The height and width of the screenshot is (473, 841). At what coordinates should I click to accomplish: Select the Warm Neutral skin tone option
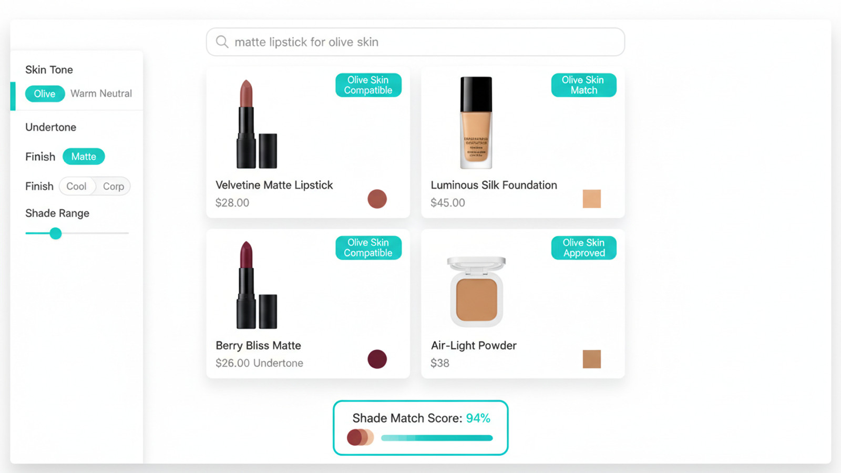(101, 94)
